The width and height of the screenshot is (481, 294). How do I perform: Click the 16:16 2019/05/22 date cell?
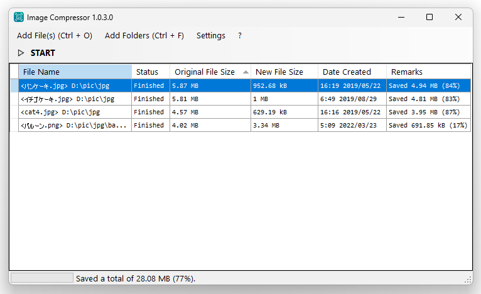point(352,112)
